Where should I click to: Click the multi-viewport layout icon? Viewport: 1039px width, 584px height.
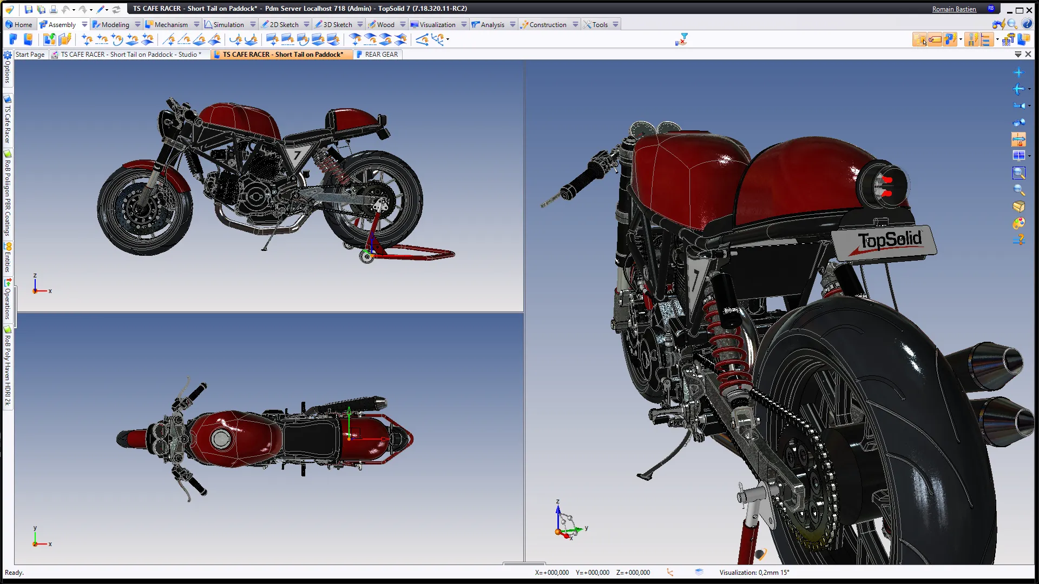[1018, 156]
